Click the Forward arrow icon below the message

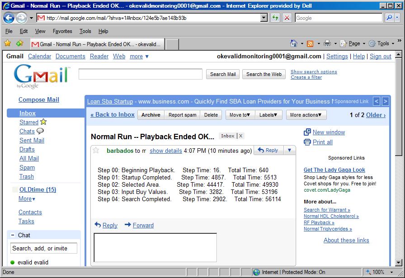[128, 225]
